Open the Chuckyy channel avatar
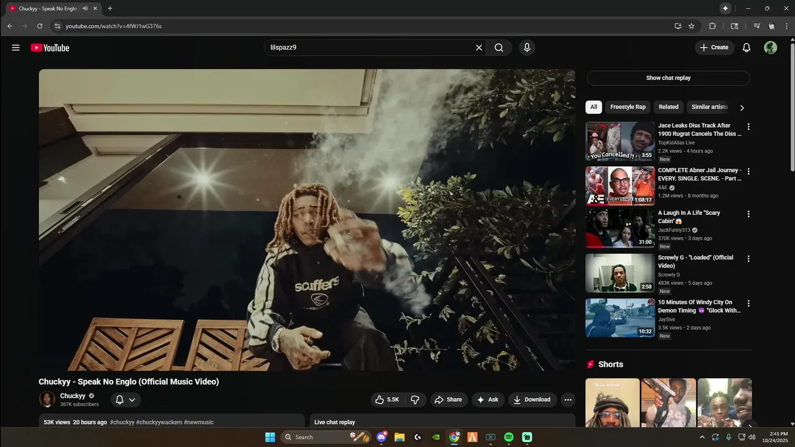795x447 pixels. click(47, 399)
